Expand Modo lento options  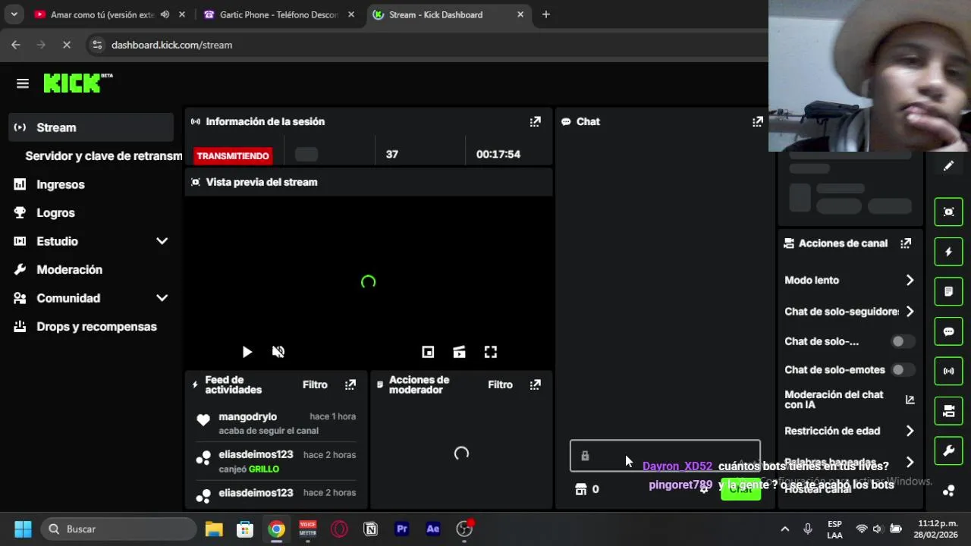[x=910, y=281]
